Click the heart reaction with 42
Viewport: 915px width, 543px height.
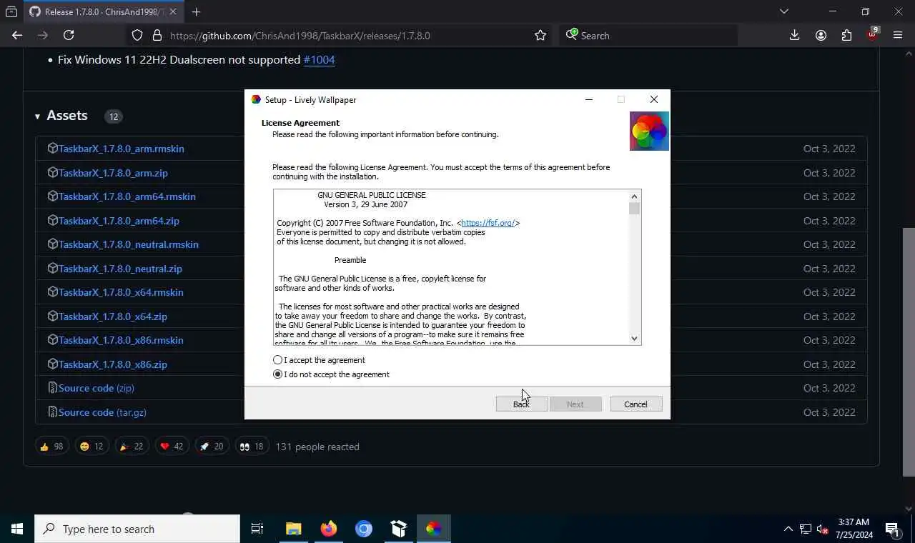pos(172,447)
